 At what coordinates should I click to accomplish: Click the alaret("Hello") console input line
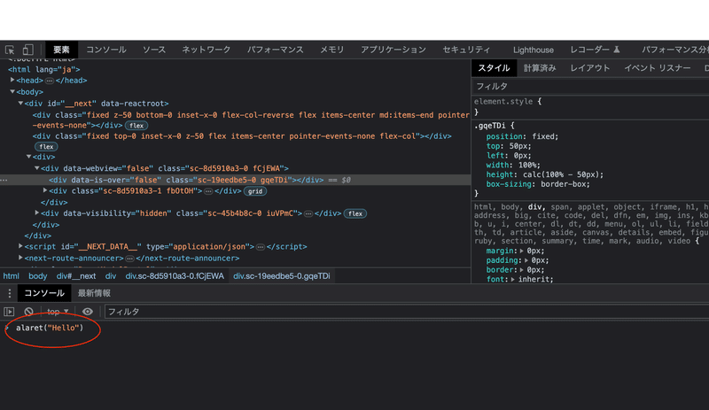(50, 329)
